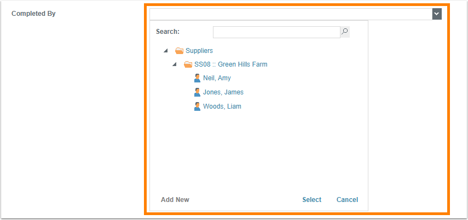Choose Neil, Amy from the list
This screenshot has width=468, height=220.
point(217,78)
